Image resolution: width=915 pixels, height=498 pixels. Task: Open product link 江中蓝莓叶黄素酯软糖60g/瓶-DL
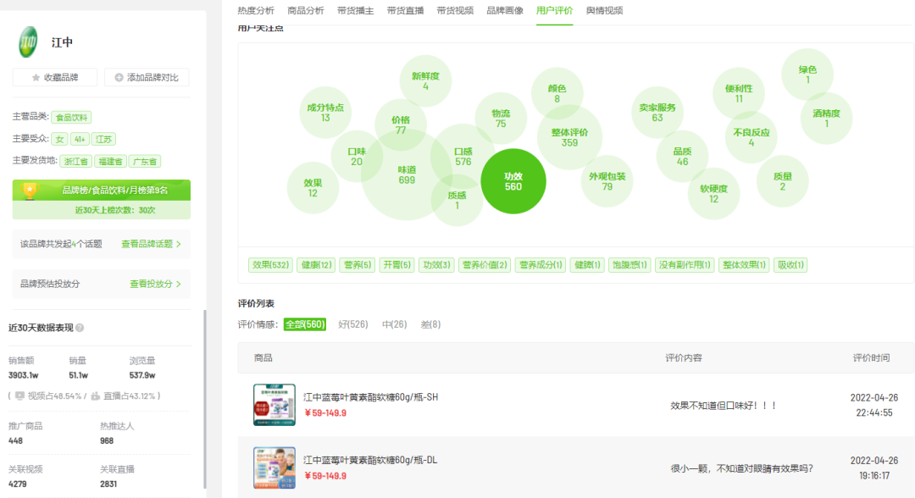370,460
